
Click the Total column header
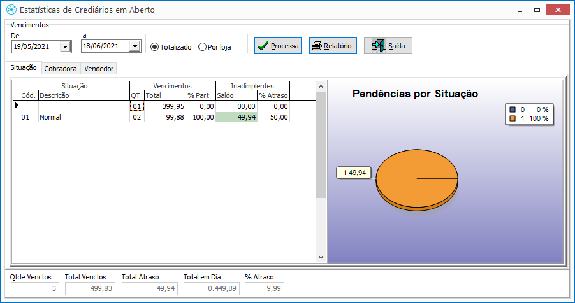[x=165, y=95]
